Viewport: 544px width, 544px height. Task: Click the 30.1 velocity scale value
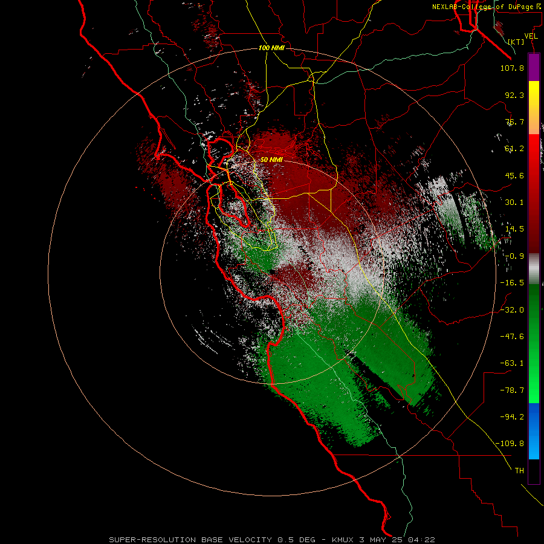tap(514, 202)
